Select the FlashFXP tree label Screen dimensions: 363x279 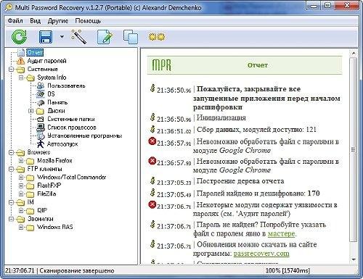coord(49,186)
